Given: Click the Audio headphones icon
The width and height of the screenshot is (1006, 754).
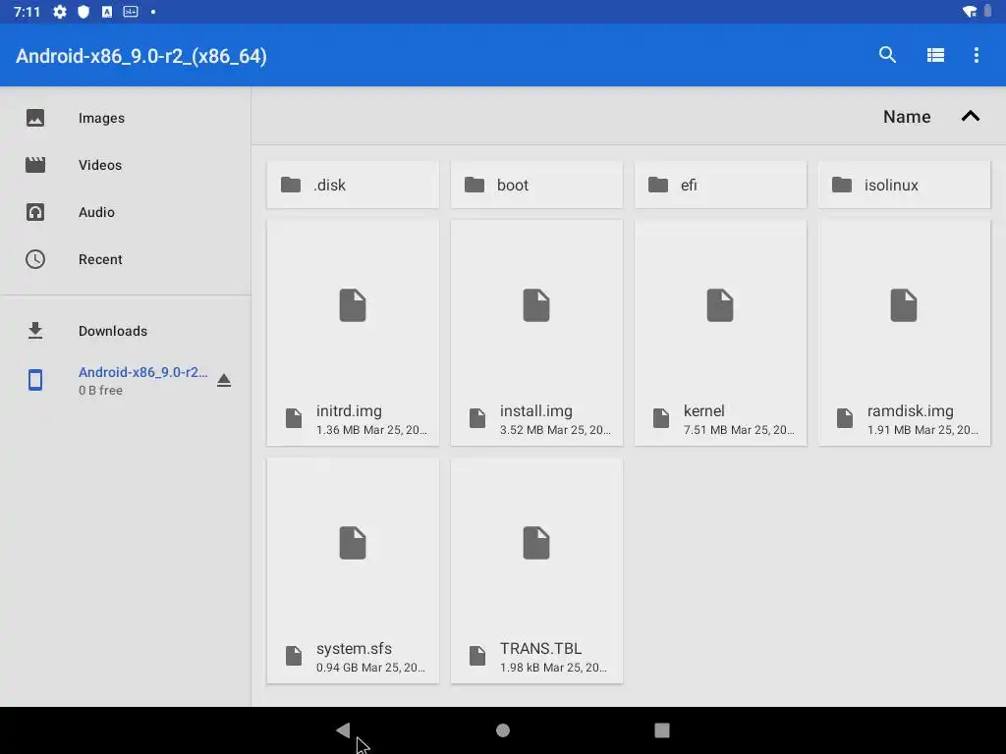Looking at the screenshot, I should click(35, 212).
